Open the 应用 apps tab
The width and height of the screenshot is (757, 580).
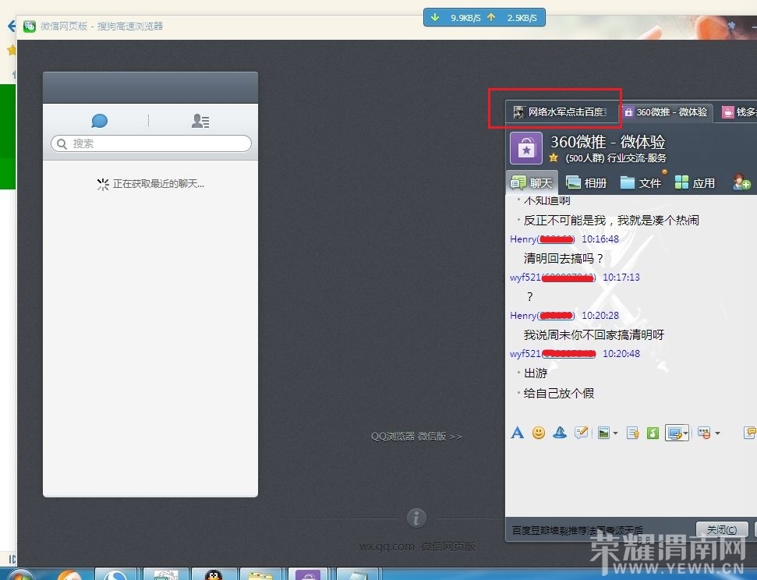pos(695,183)
